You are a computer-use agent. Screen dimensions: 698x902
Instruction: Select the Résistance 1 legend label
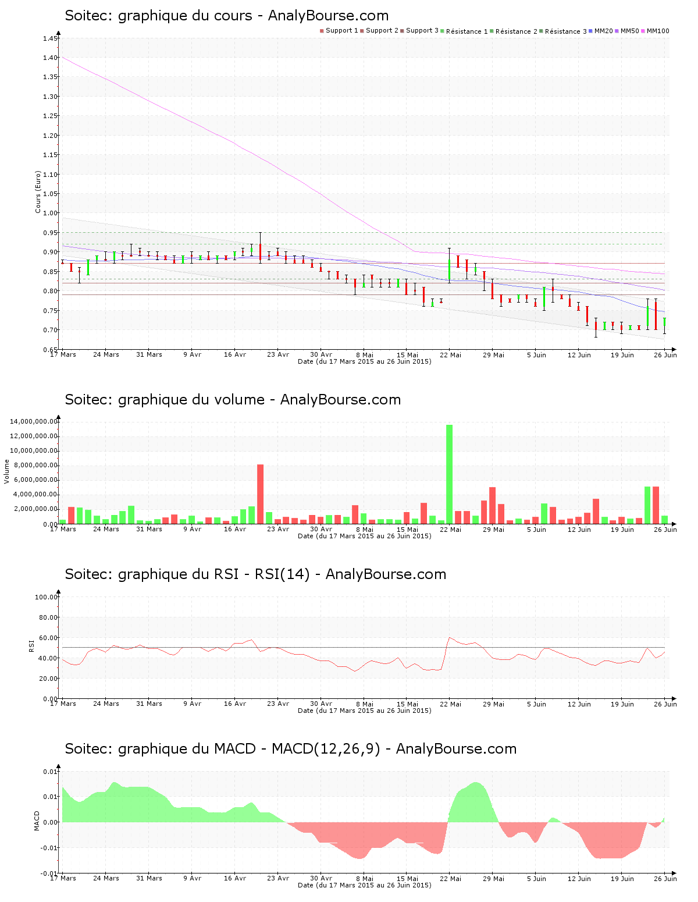point(467,31)
